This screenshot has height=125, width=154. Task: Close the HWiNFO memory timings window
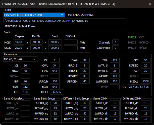coord(150,4)
